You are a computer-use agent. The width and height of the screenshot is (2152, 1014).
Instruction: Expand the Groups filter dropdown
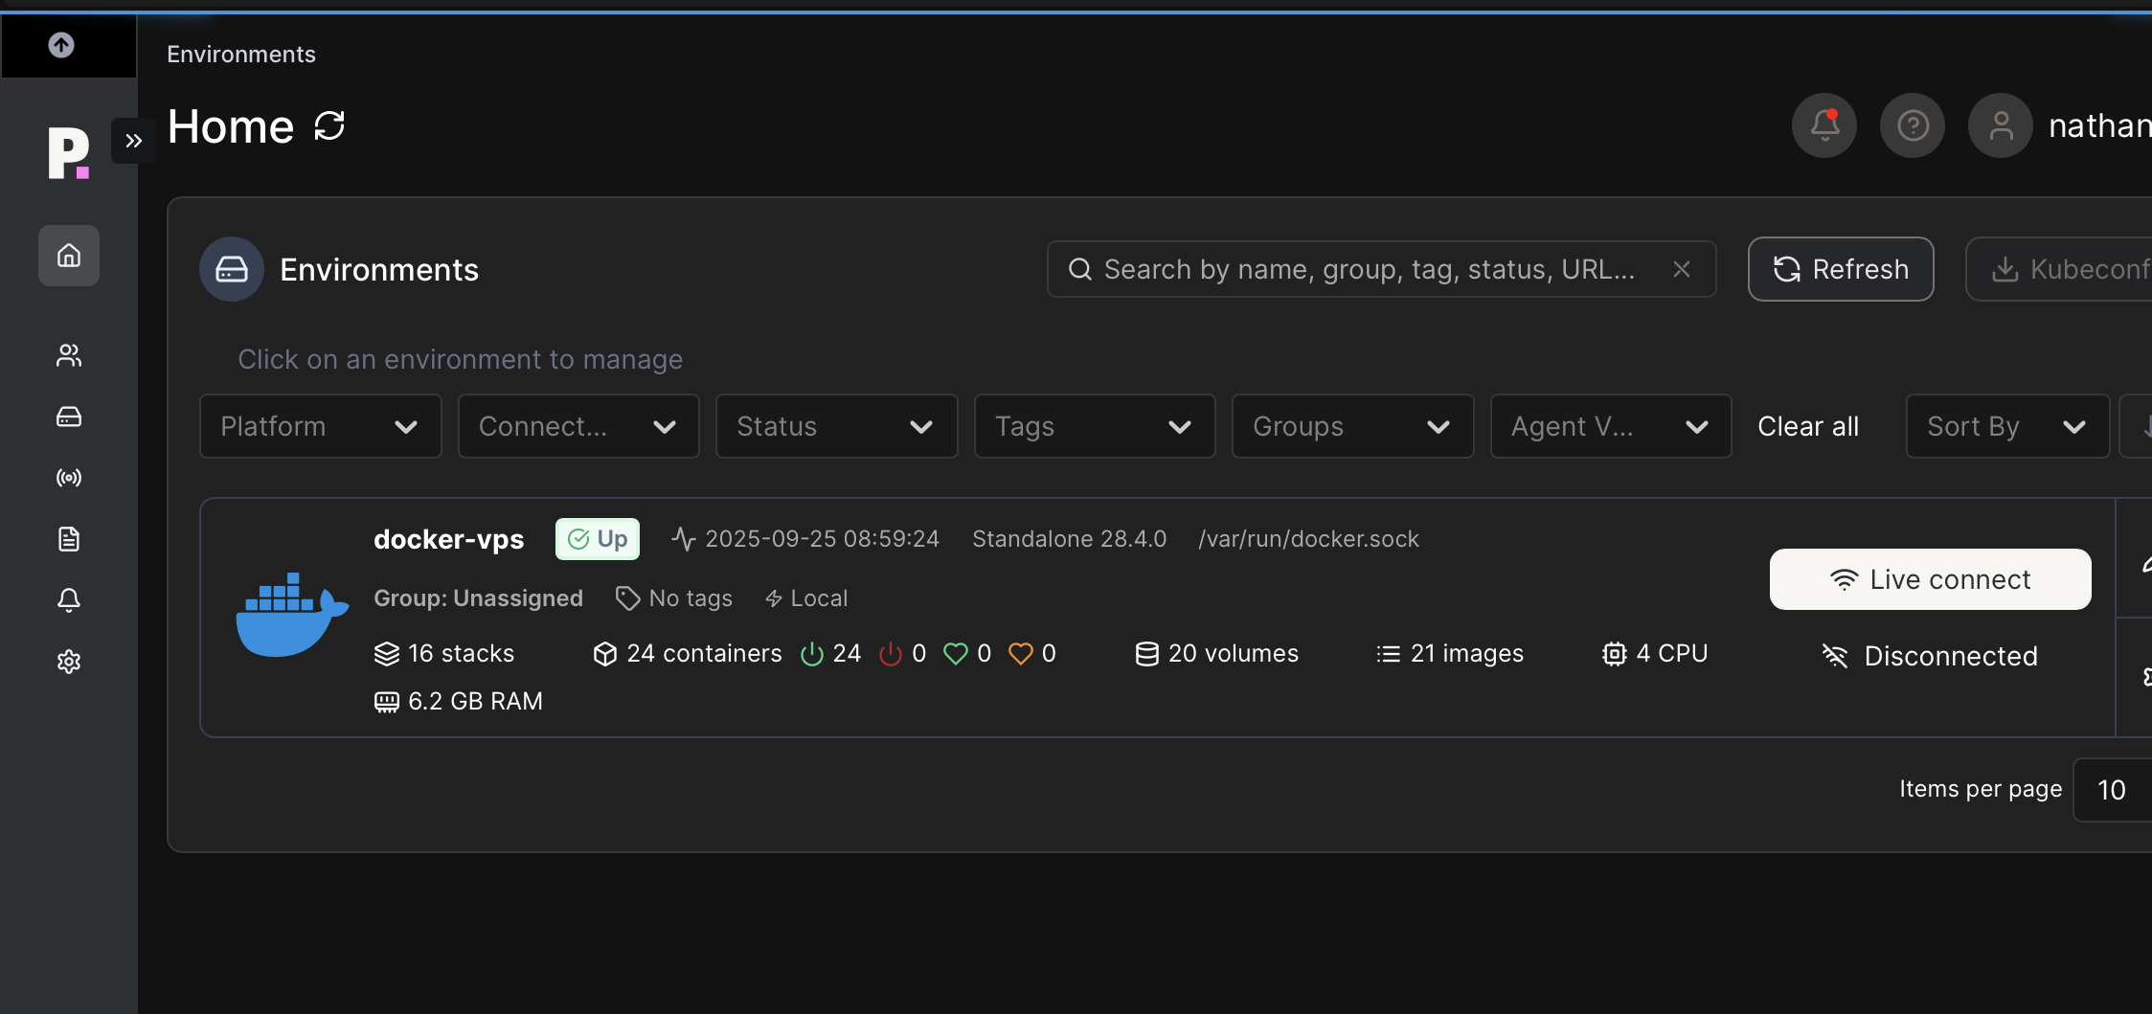[x=1351, y=426]
